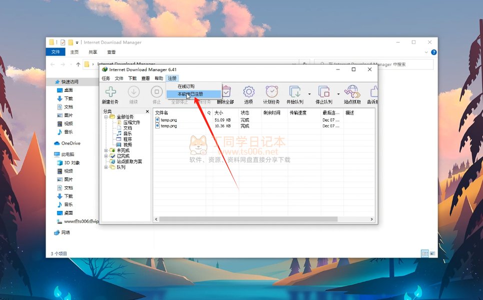The width and height of the screenshot is (483, 300).
Task: Switch to 共享 tab in Explorer
Action: coord(93,52)
